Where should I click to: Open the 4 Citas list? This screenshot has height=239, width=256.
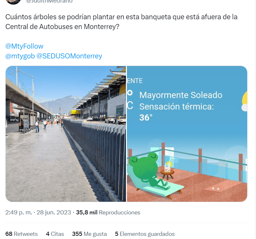pyautogui.click(x=55, y=234)
